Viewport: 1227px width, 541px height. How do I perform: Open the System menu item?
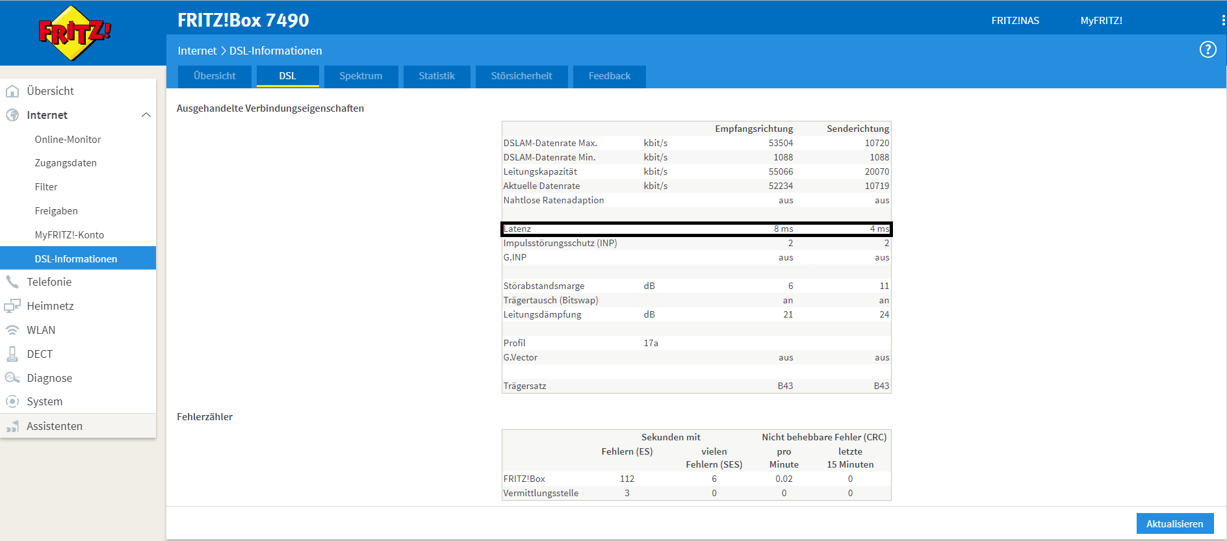(x=45, y=401)
